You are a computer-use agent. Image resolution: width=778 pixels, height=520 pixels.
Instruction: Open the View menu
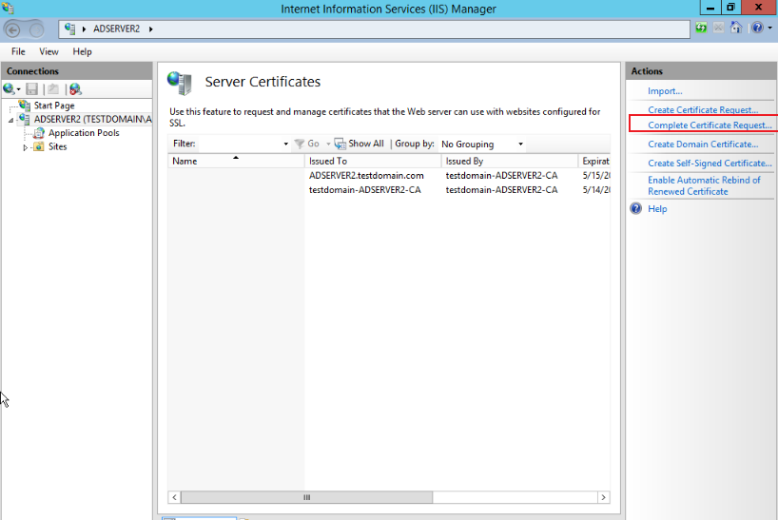tap(49, 51)
